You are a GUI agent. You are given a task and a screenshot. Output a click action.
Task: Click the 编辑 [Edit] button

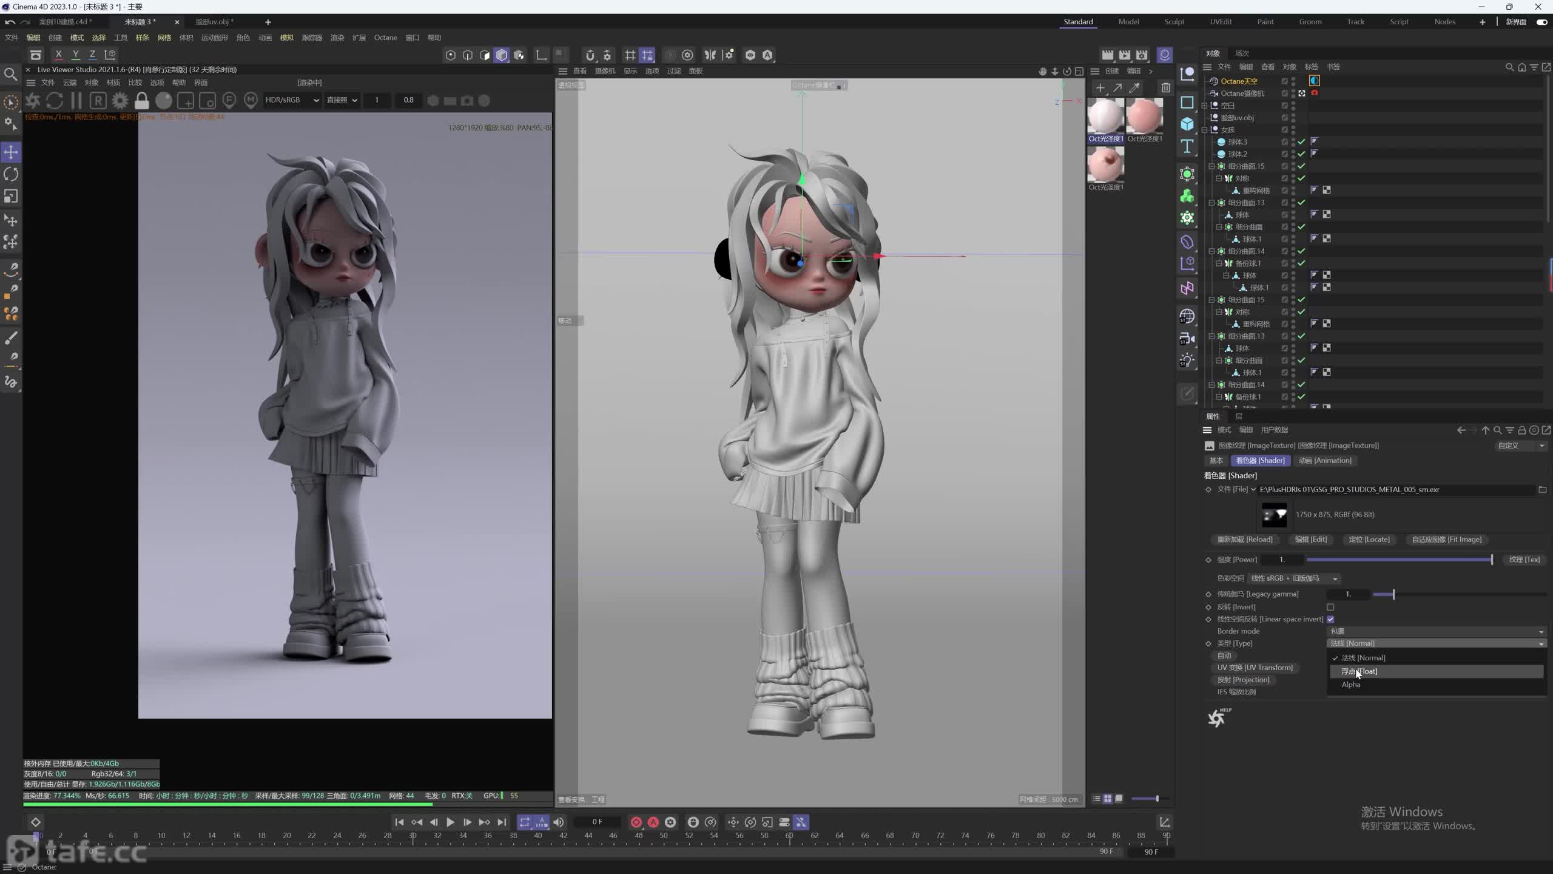tap(1310, 540)
